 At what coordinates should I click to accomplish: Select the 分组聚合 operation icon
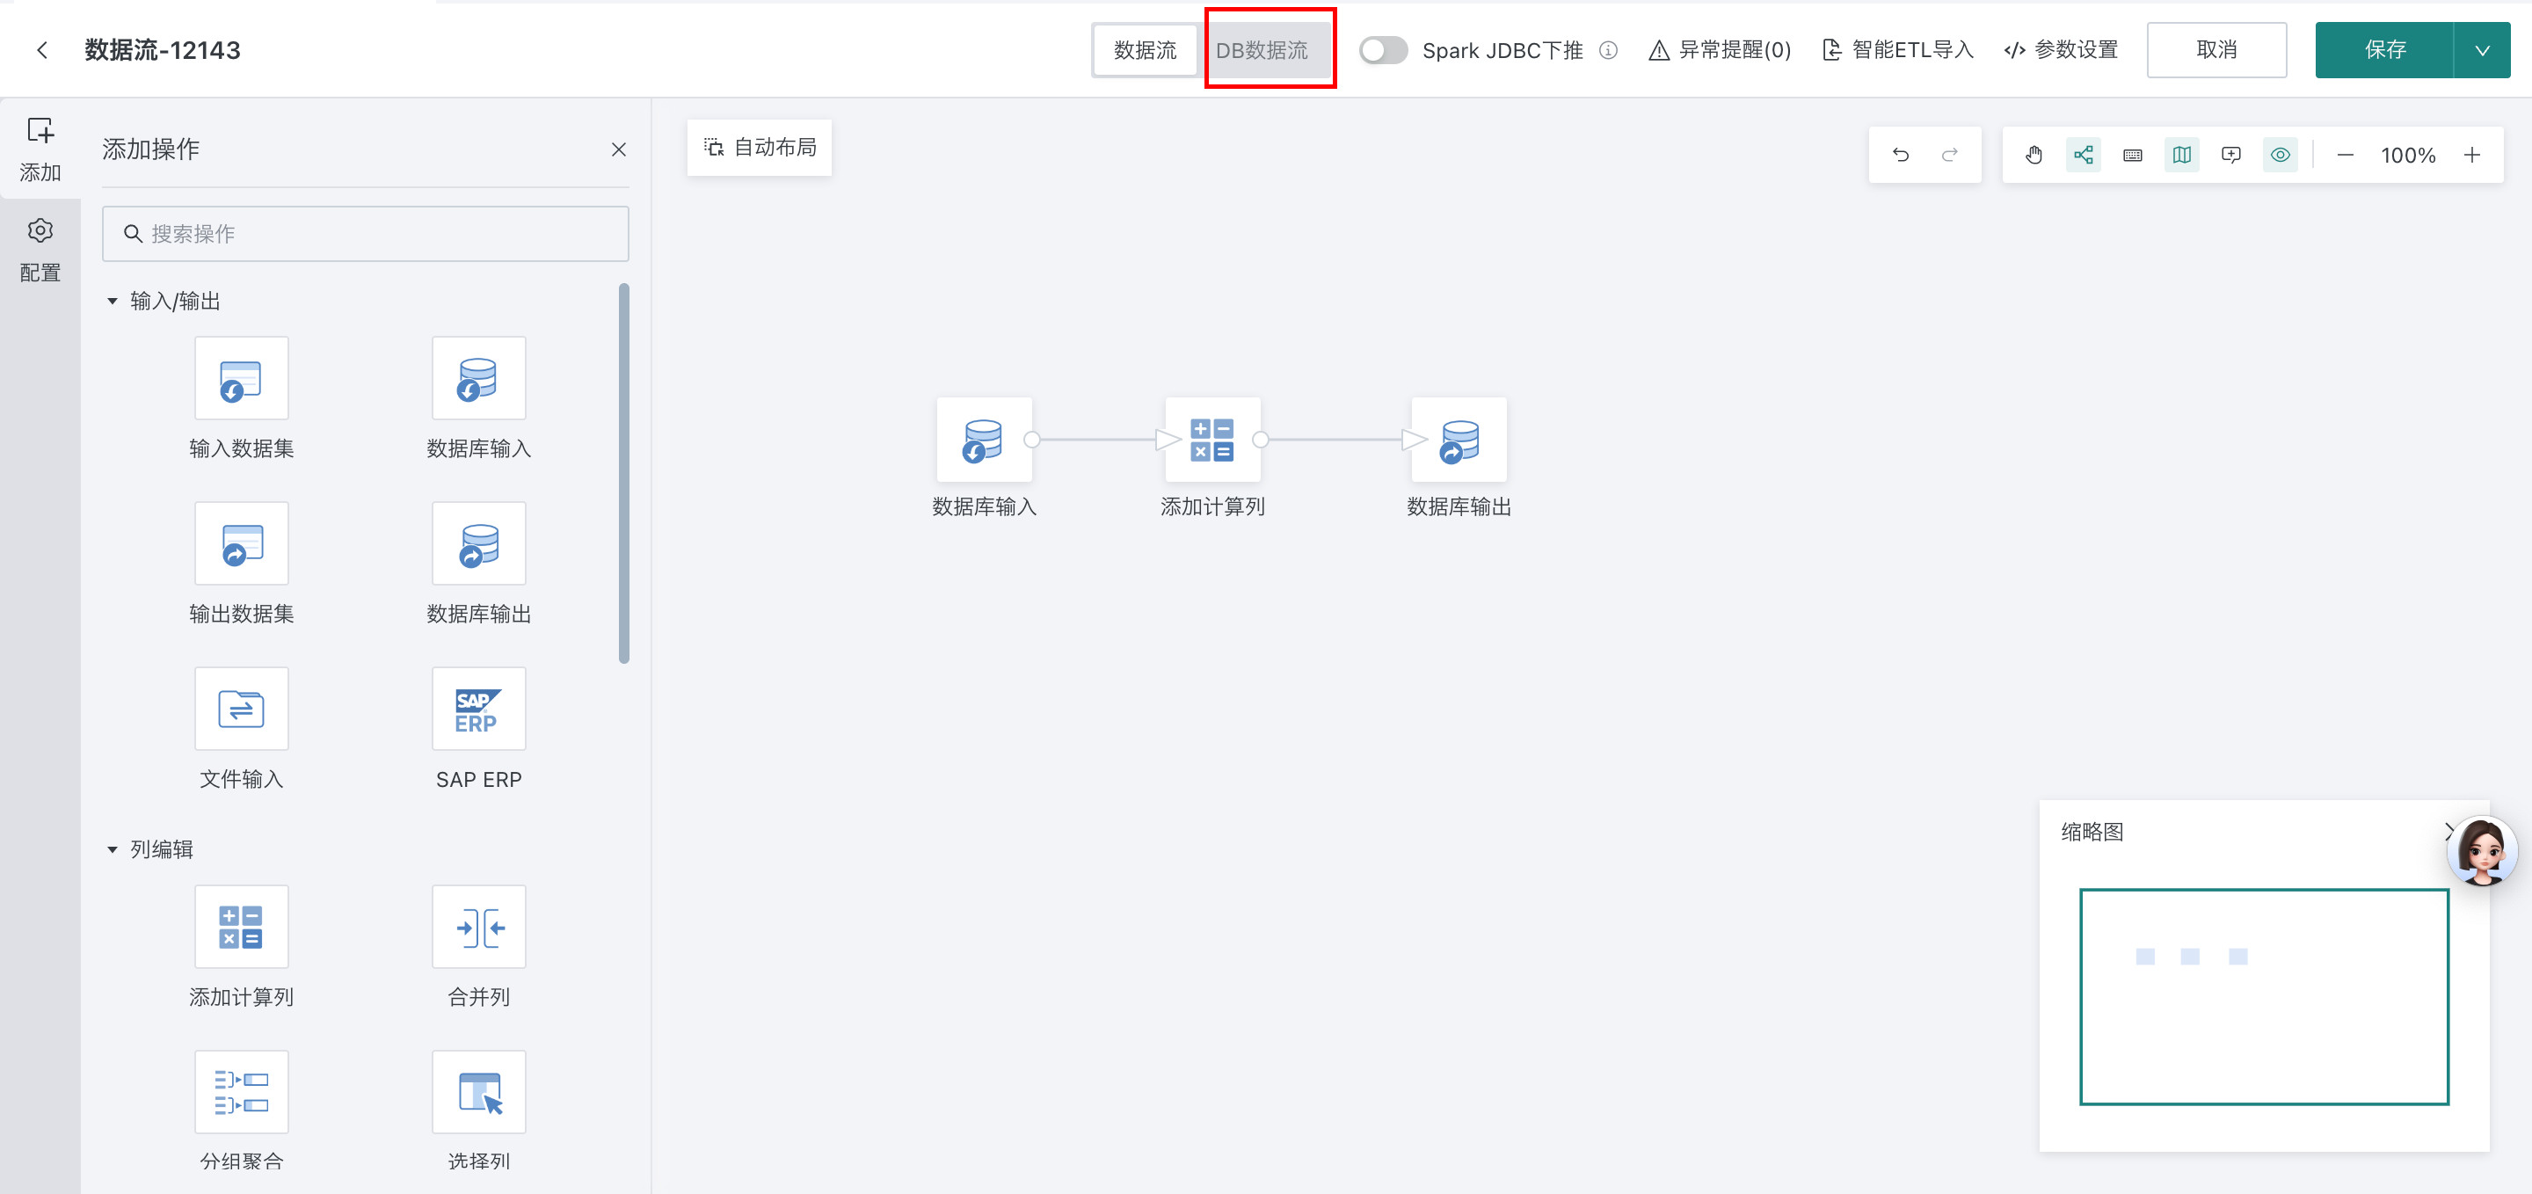tap(241, 1092)
